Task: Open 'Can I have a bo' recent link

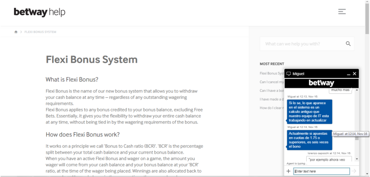Action: (x=272, y=90)
